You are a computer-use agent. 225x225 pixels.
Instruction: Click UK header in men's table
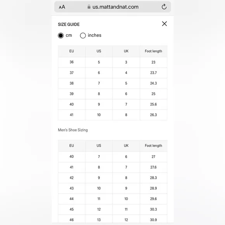click(126, 145)
